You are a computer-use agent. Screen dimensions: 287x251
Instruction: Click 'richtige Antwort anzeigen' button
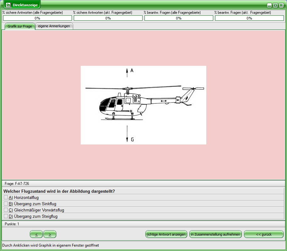(166, 234)
